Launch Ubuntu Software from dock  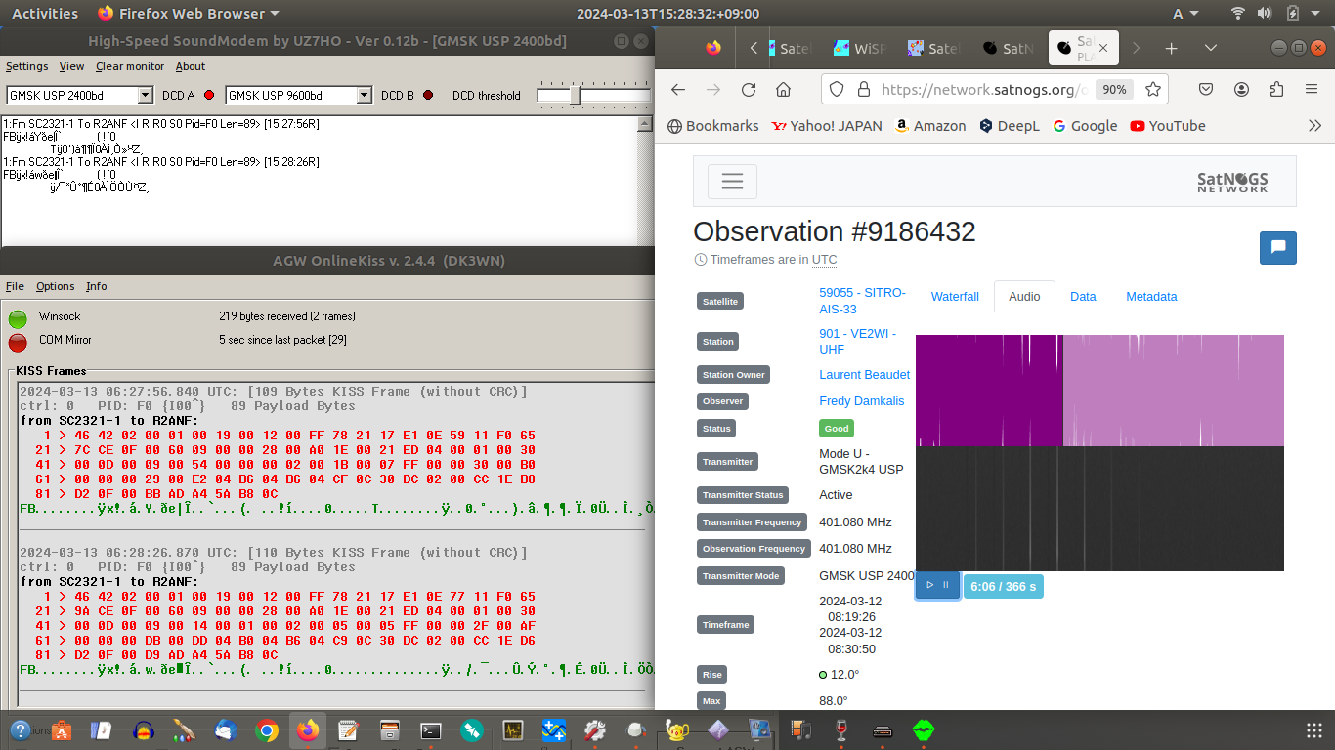[x=61, y=729]
